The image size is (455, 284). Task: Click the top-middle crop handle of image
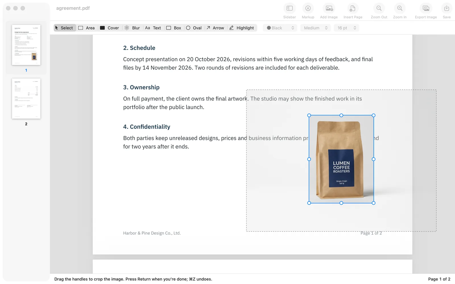pos(341,115)
